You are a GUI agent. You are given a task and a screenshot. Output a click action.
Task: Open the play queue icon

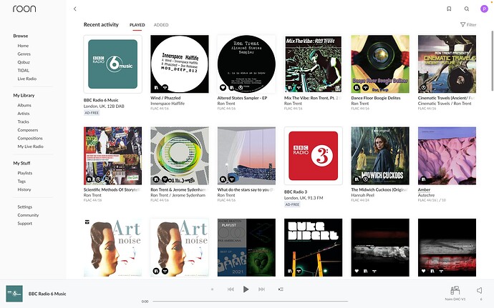[x=281, y=289]
